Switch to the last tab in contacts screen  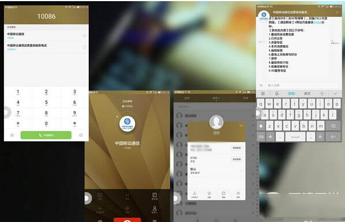pos(246,98)
